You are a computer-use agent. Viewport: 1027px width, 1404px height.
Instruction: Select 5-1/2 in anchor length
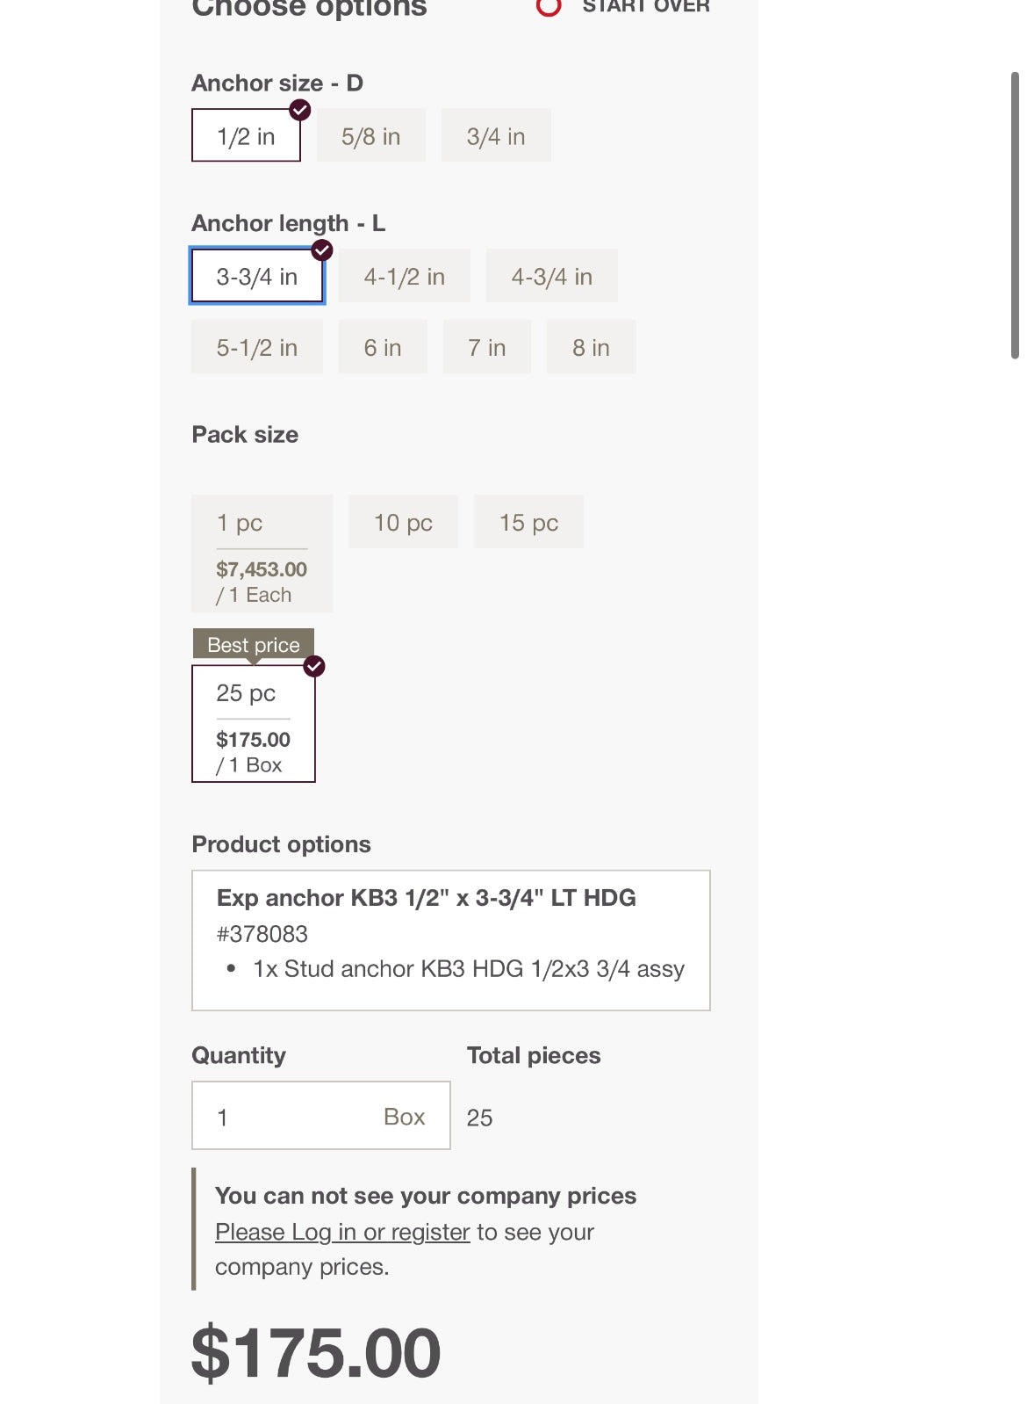[257, 348]
